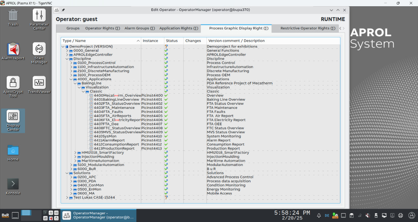Open the Konsole terminal icon
Screen dimensions: 418x222
click(x=13, y=184)
